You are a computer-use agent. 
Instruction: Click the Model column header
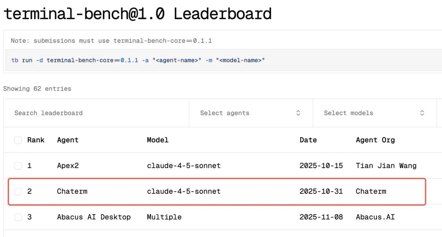(158, 140)
